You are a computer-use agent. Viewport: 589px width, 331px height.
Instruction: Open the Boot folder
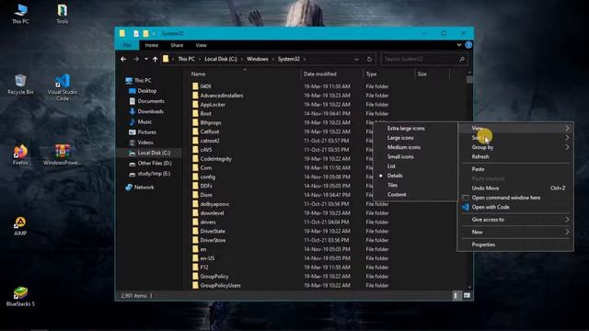point(205,113)
